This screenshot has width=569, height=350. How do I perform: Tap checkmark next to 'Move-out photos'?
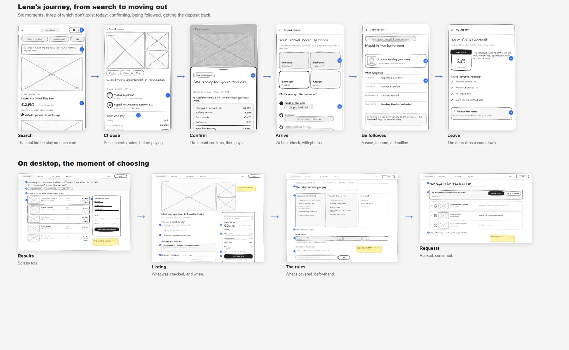pyautogui.click(x=452, y=88)
